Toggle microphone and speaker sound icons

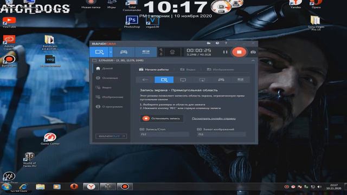162,52
